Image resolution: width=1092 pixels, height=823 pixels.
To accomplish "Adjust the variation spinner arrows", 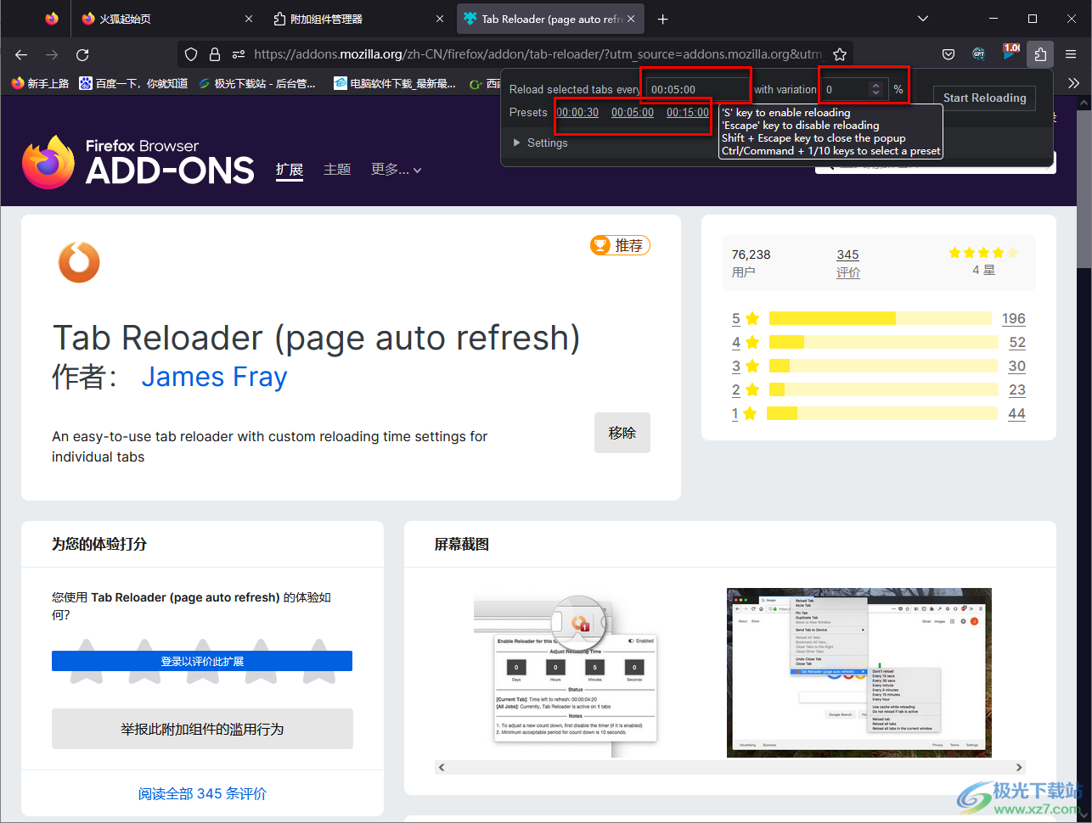I will (876, 89).
